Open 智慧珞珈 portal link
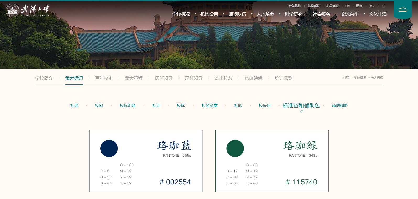 [295, 6]
